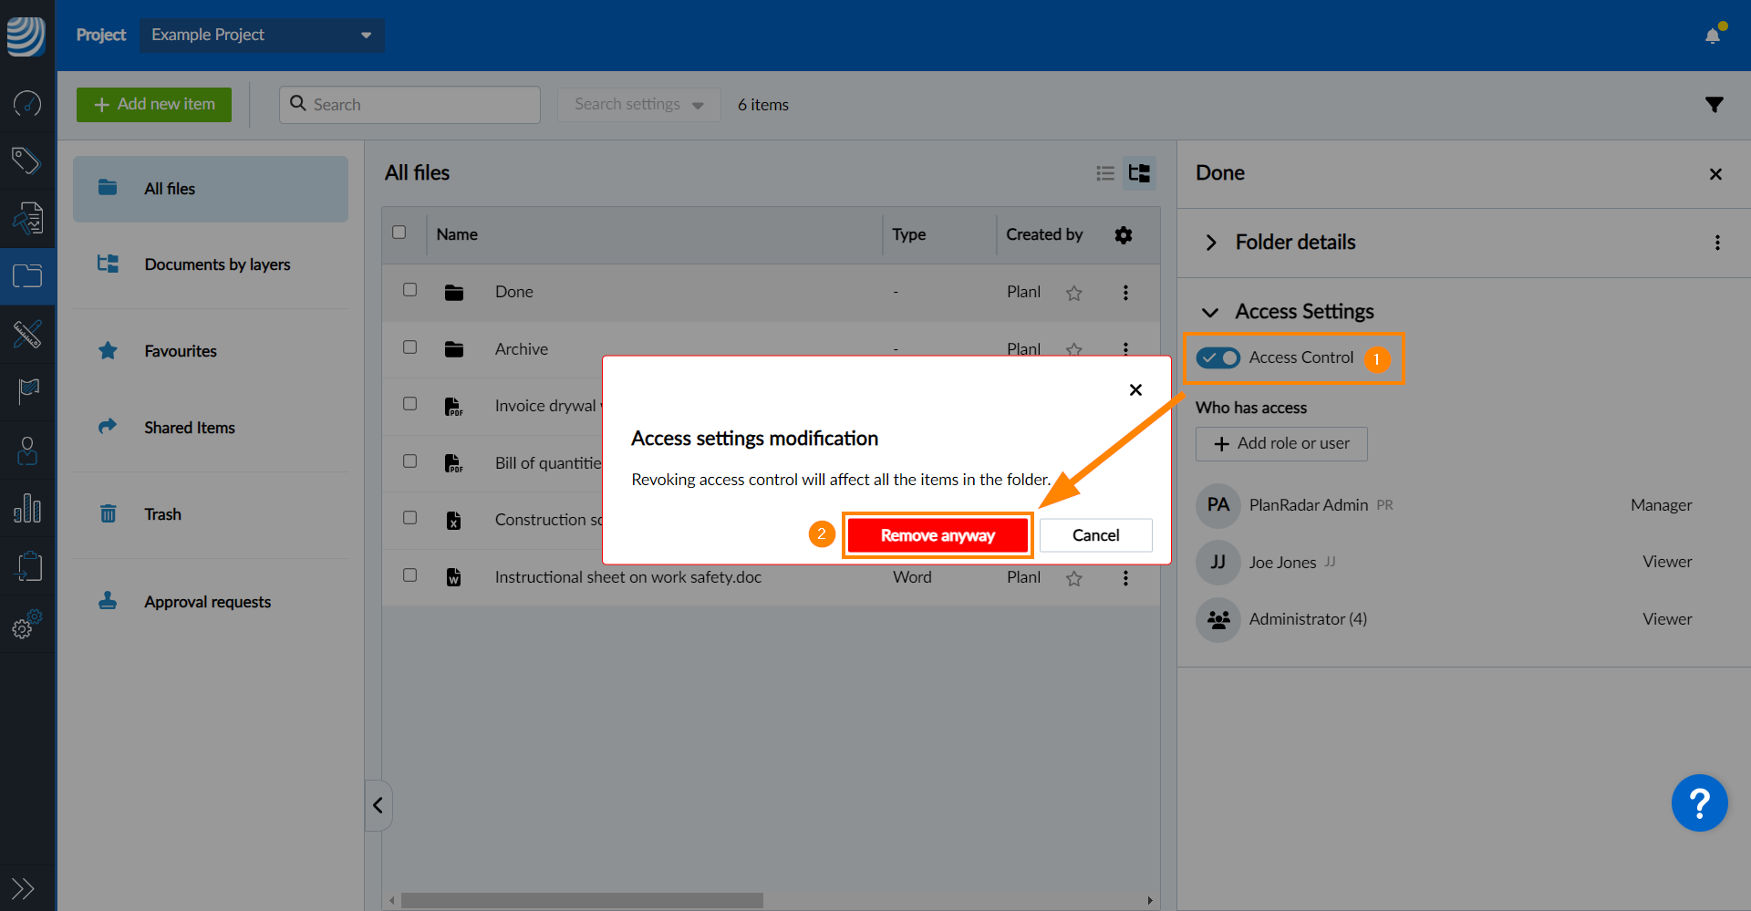The image size is (1751, 911).
Task: Open the blue help question mark button
Action: (1698, 803)
